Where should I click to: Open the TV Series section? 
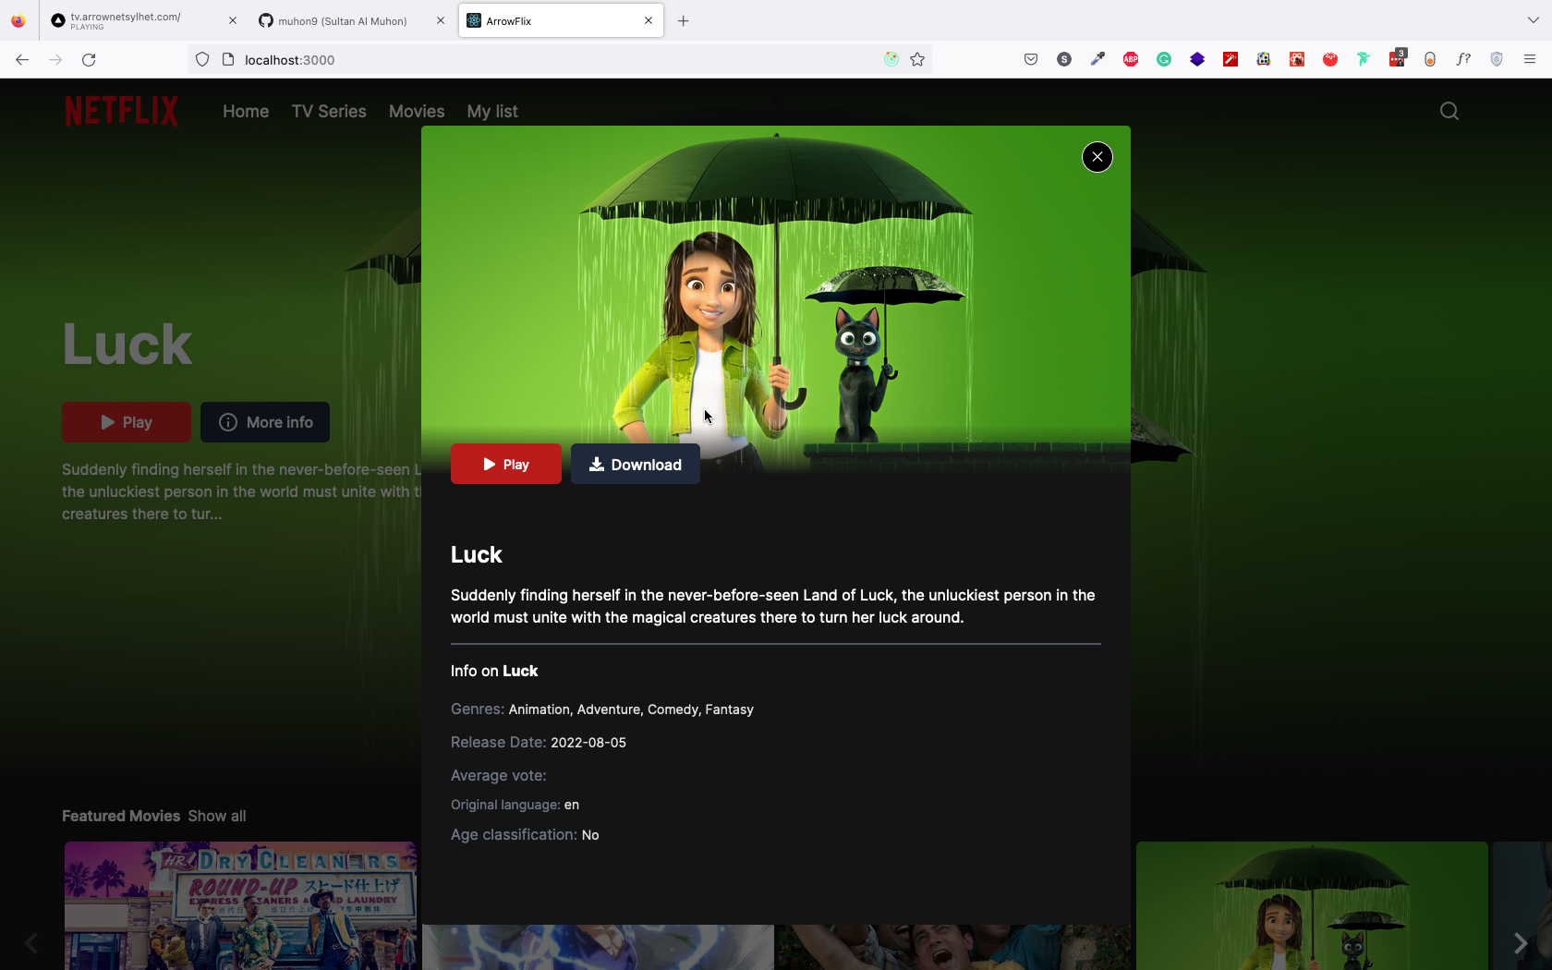[x=329, y=111]
